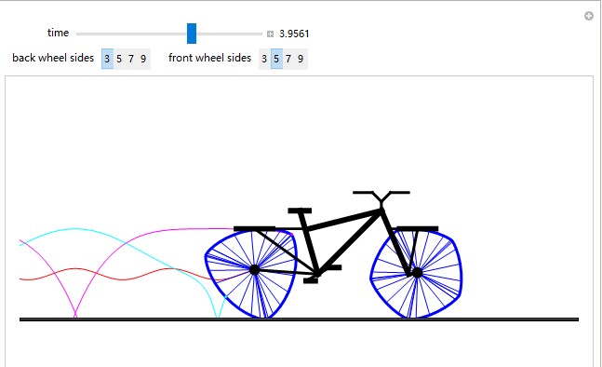Set back wheel sides to 9

click(x=143, y=59)
